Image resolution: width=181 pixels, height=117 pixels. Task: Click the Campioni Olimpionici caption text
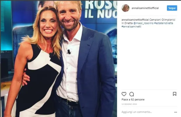pos(162,20)
